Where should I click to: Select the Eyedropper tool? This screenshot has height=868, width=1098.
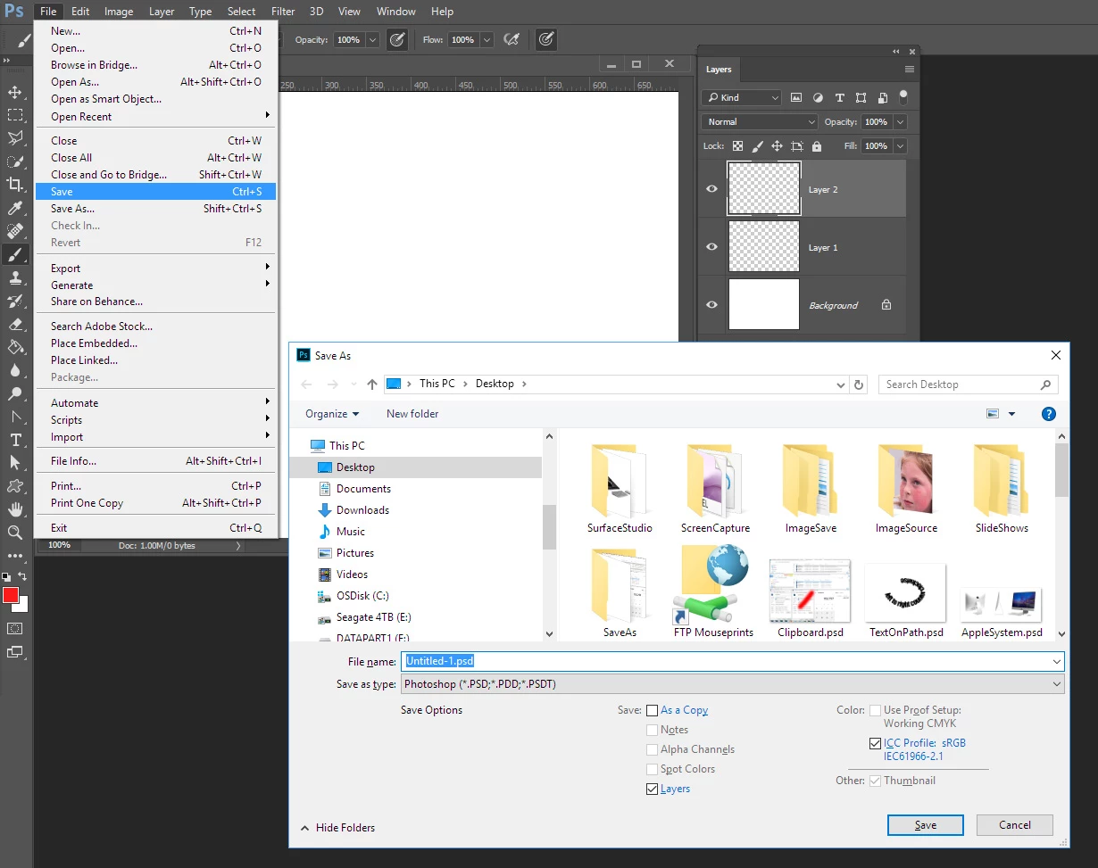[x=15, y=208]
